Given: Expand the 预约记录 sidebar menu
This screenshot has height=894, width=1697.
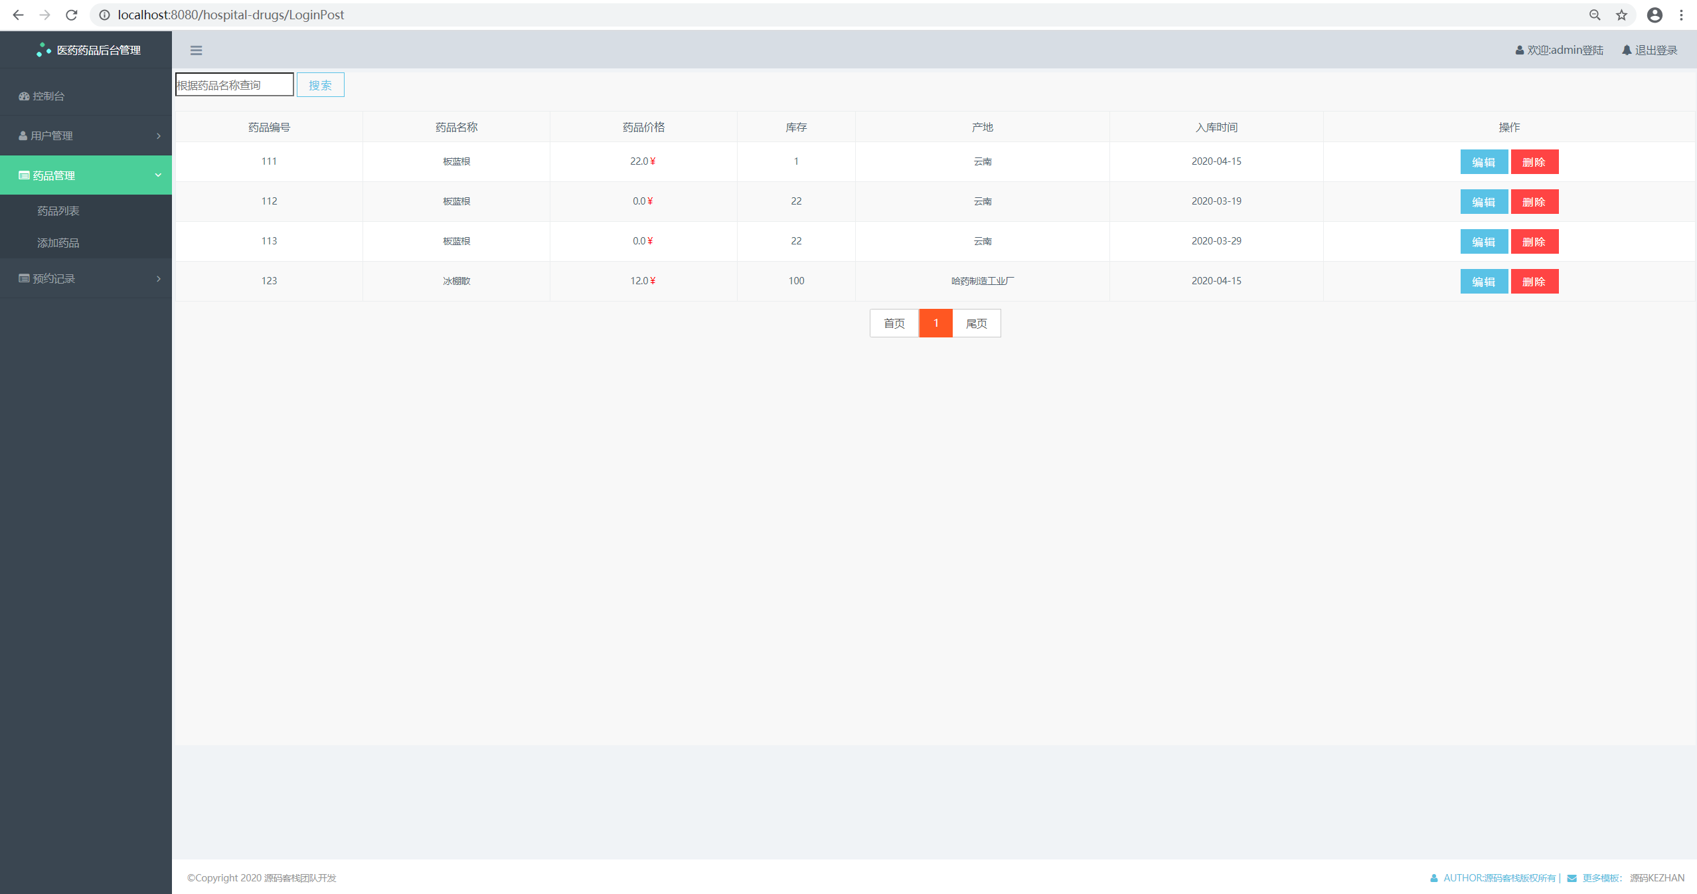Looking at the screenshot, I should tap(86, 278).
